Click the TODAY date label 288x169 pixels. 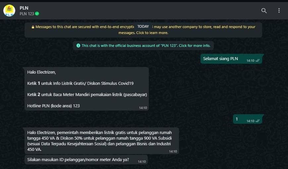pyautogui.click(x=143, y=26)
